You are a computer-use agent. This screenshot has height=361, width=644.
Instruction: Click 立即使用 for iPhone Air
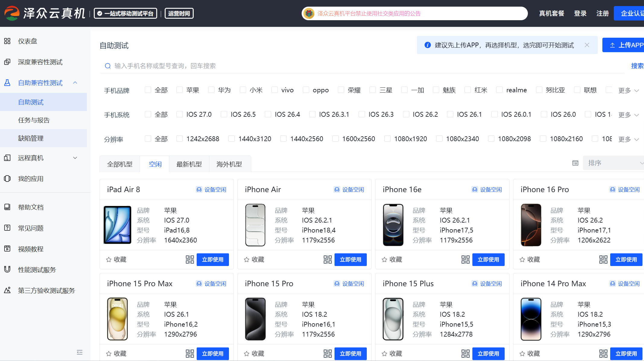351,260
